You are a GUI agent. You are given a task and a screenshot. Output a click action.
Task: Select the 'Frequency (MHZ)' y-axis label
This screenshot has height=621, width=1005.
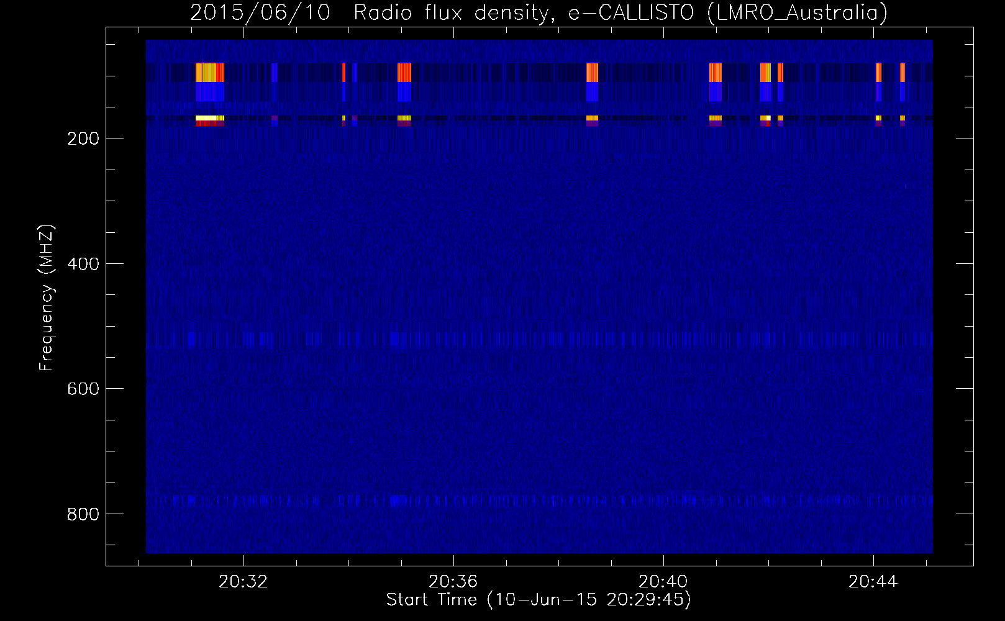47,298
